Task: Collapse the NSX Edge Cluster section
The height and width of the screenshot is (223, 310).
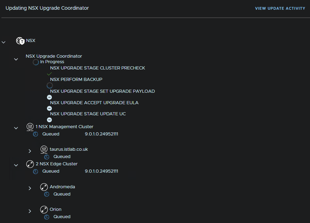Action: click(16, 165)
